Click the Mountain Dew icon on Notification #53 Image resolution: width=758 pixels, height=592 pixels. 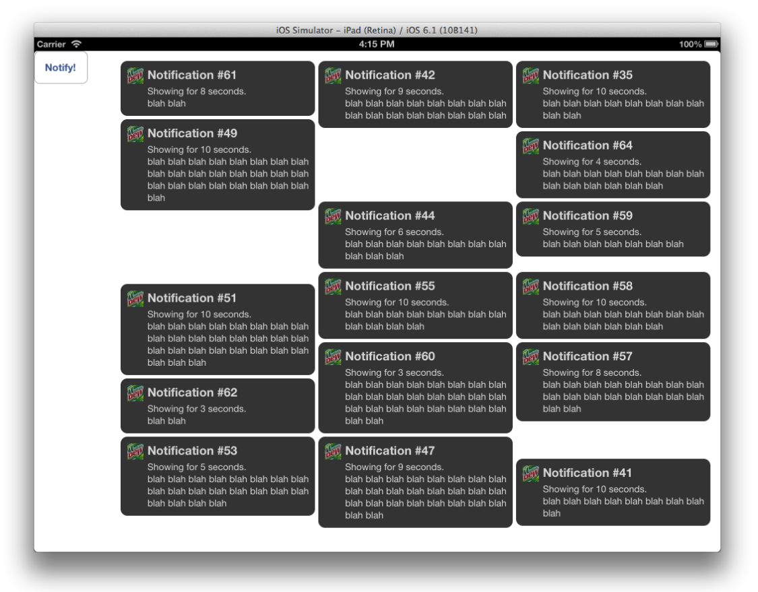coord(135,451)
